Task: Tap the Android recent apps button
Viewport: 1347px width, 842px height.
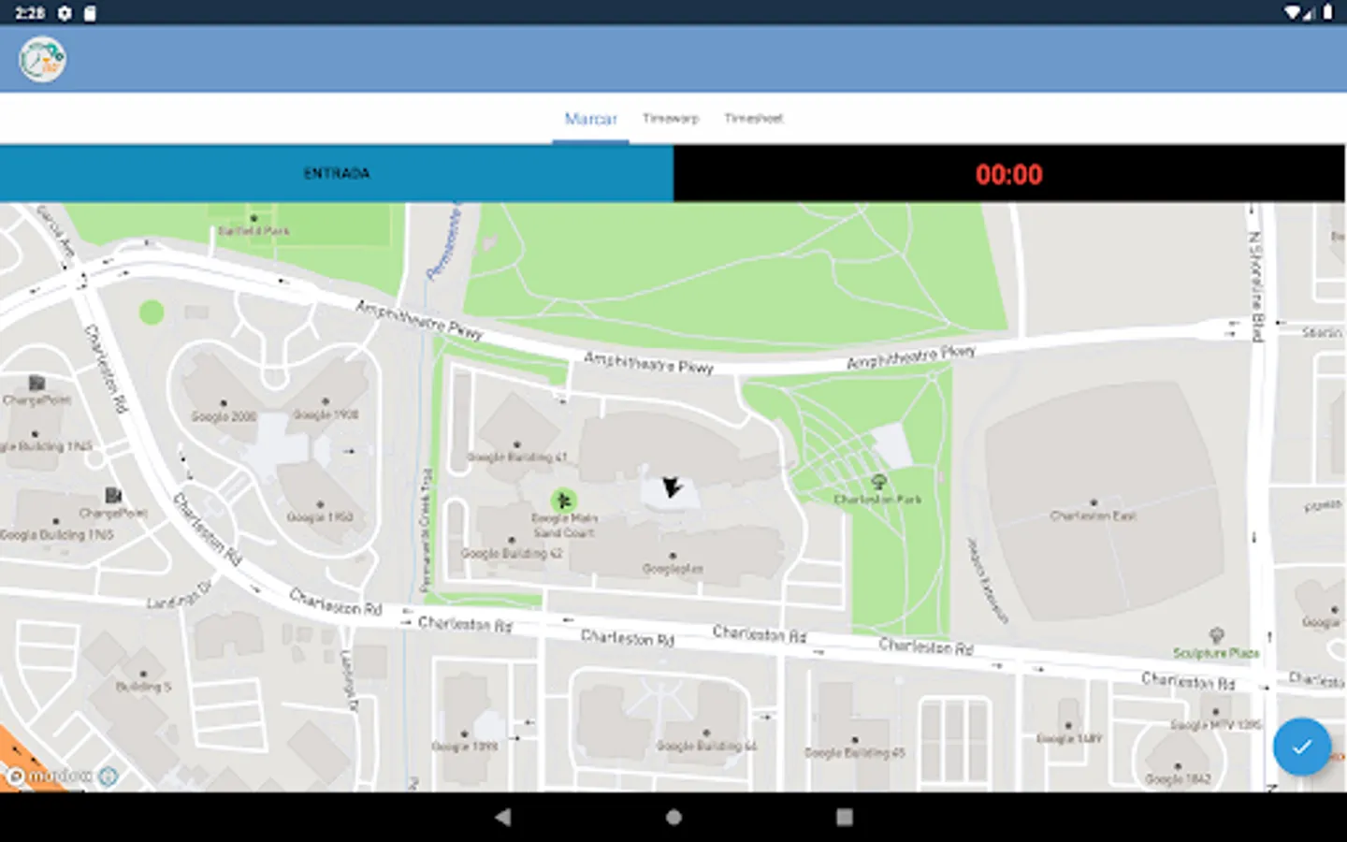Action: tap(845, 817)
